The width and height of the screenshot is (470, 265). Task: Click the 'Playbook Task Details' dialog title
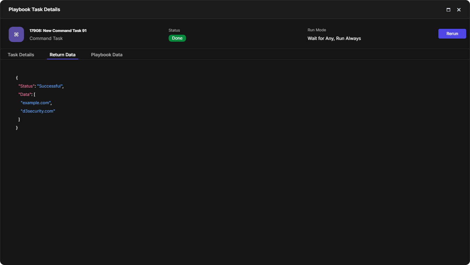coord(34,9)
